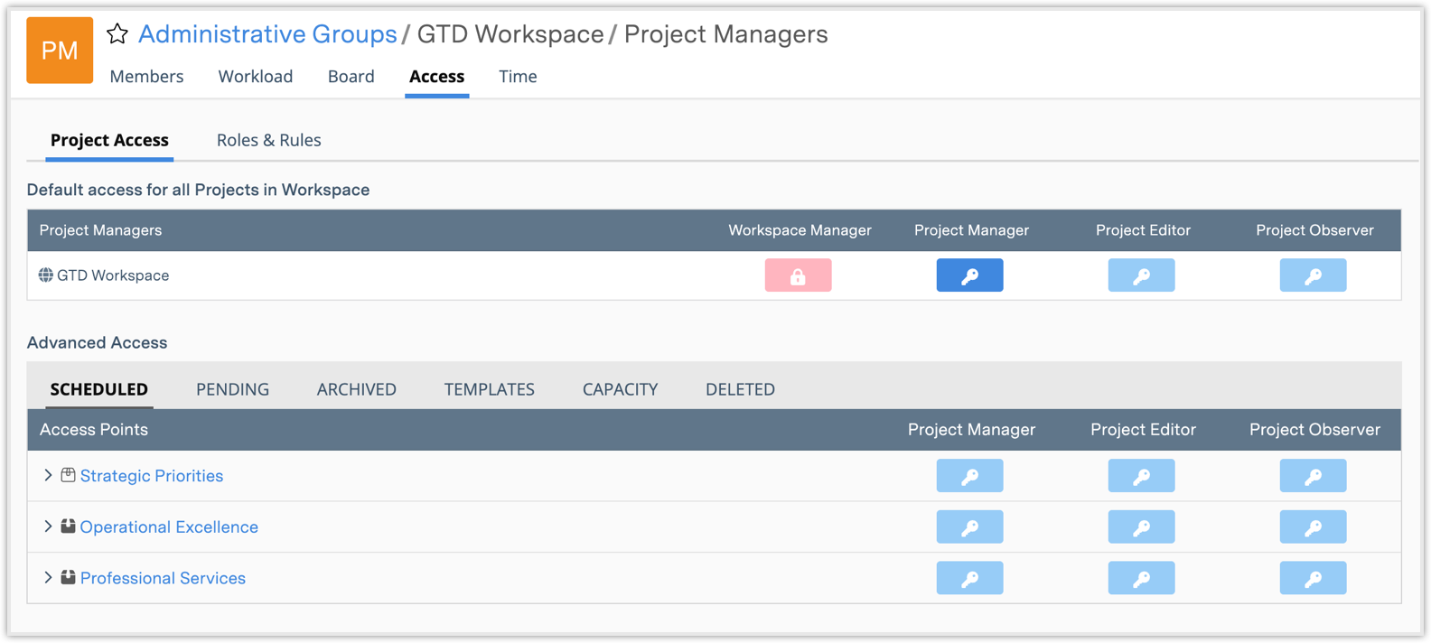Open the Workload tab
Image resolution: width=1431 pixels, height=643 pixels.
(x=256, y=77)
